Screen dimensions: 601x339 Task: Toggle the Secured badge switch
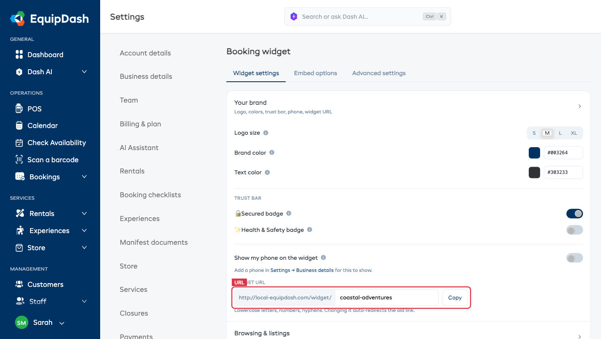tap(574, 213)
